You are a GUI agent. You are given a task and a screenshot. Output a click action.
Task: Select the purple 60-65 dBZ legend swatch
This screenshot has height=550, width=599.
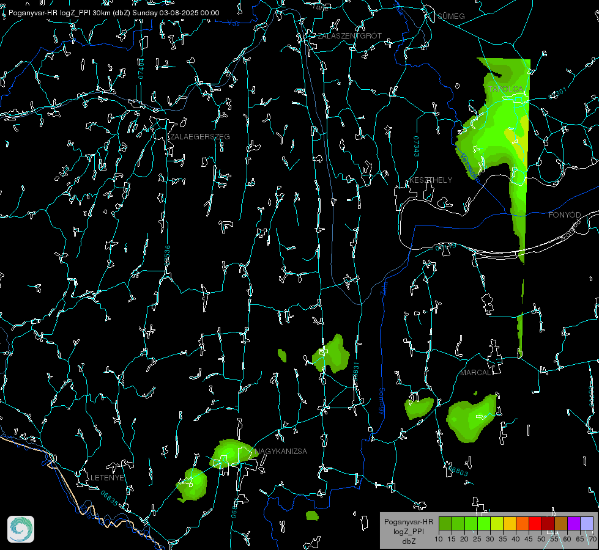tap(574, 523)
